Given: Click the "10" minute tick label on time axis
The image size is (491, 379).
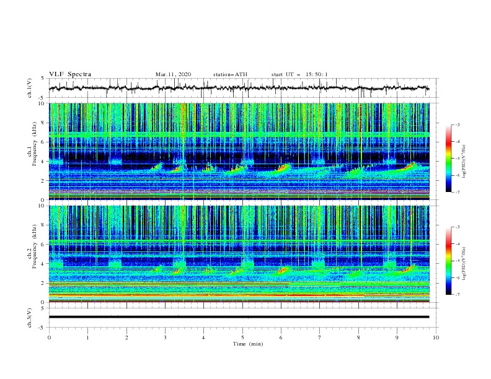Looking at the screenshot, I should tap(436, 338).
